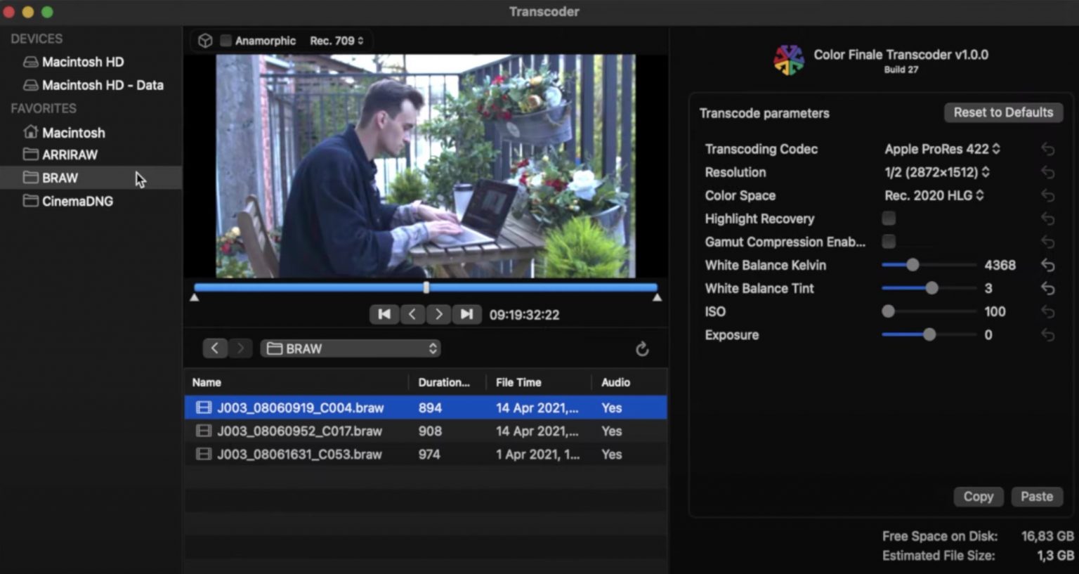
Task: Open the Resolution dropdown
Action: pos(936,172)
